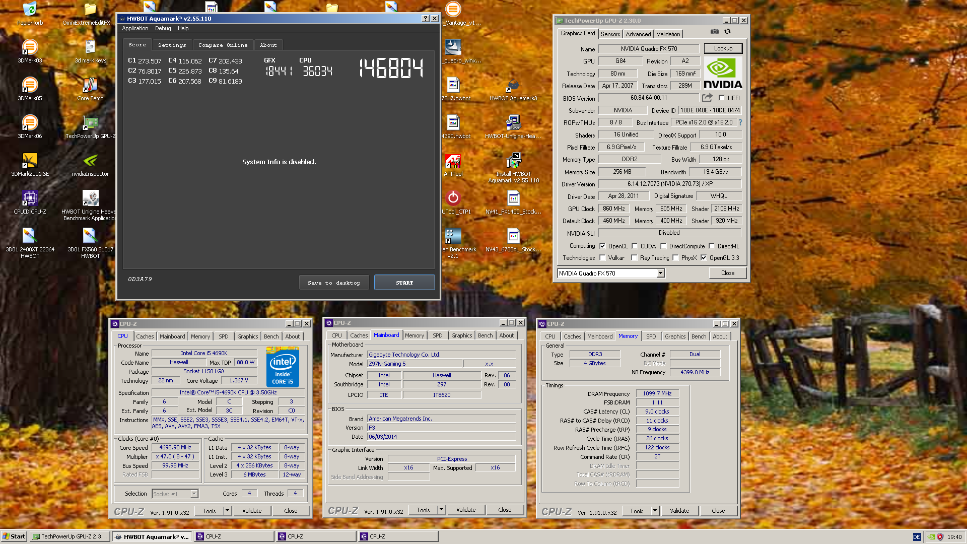967x544 pixels.
Task: Launch 3DMark2001 SE shortcut
Action: [30, 164]
